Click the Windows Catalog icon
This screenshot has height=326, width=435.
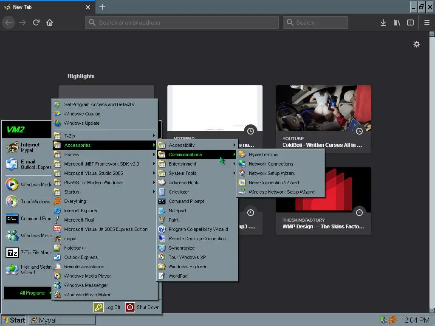point(57,114)
